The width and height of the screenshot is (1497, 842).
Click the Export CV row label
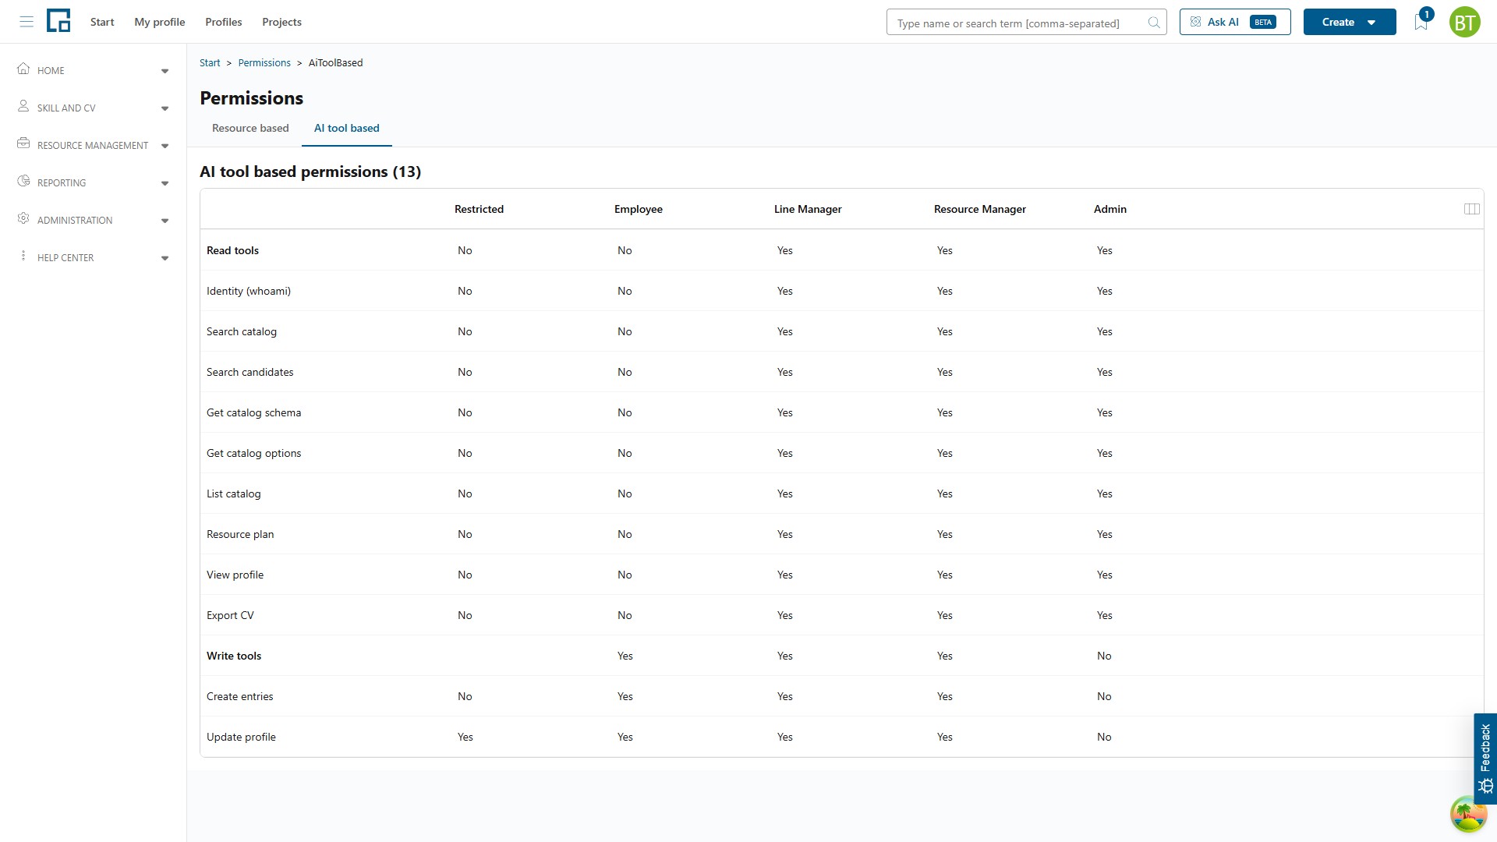(230, 615)
